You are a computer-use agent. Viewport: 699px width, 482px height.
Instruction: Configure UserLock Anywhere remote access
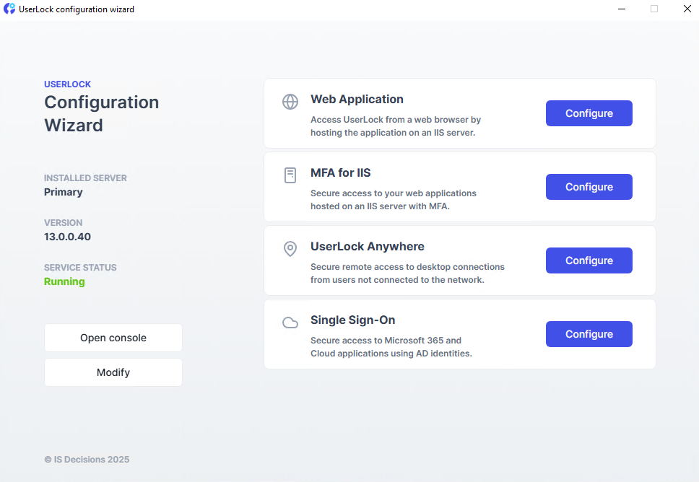click(x=589, y=260)
